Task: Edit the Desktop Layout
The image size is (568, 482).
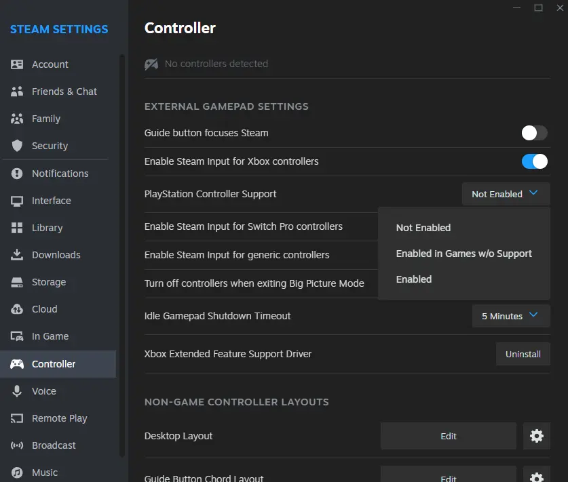Action: tap(449, 436)
